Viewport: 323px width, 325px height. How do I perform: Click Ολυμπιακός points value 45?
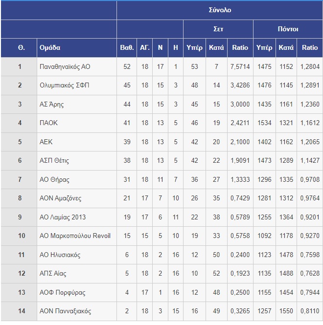[x=127, y=85]
